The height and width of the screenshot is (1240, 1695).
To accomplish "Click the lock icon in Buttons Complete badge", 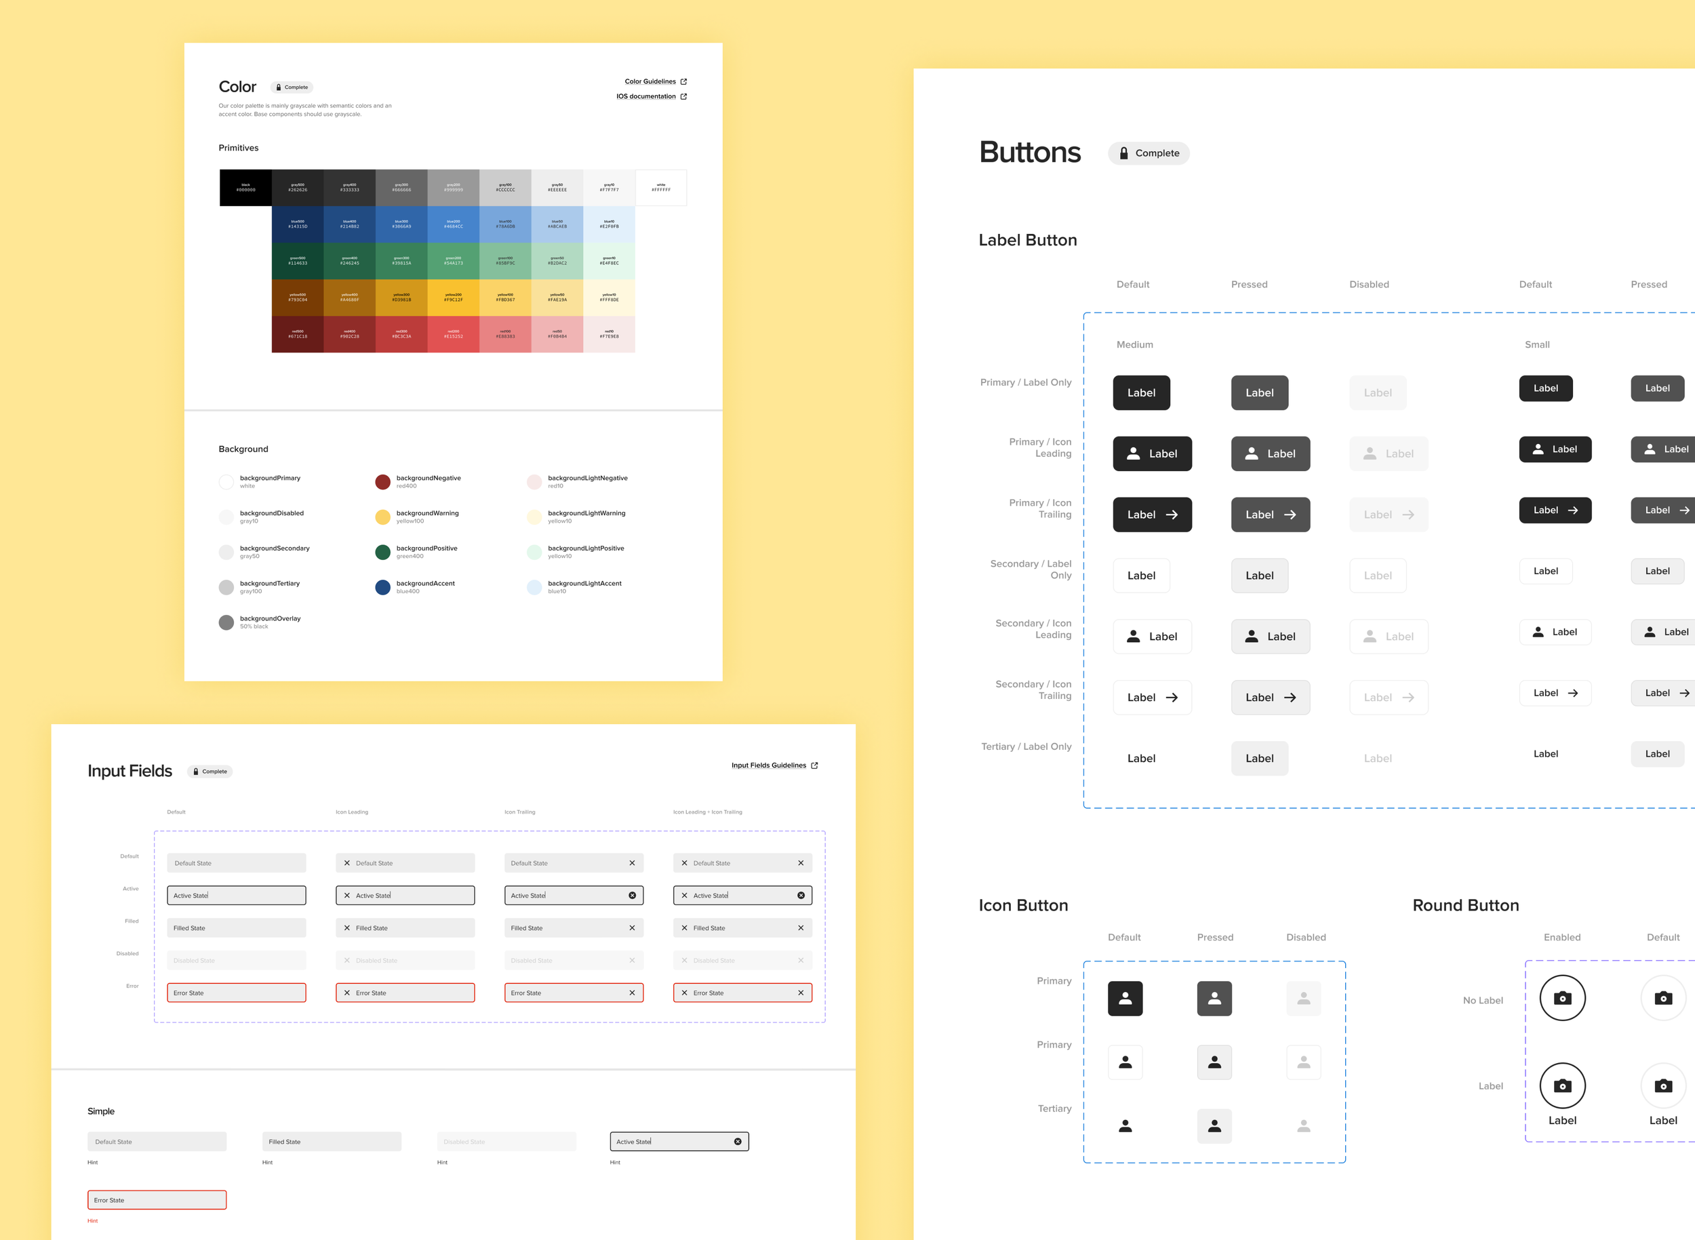I will tap(1123, 153).
